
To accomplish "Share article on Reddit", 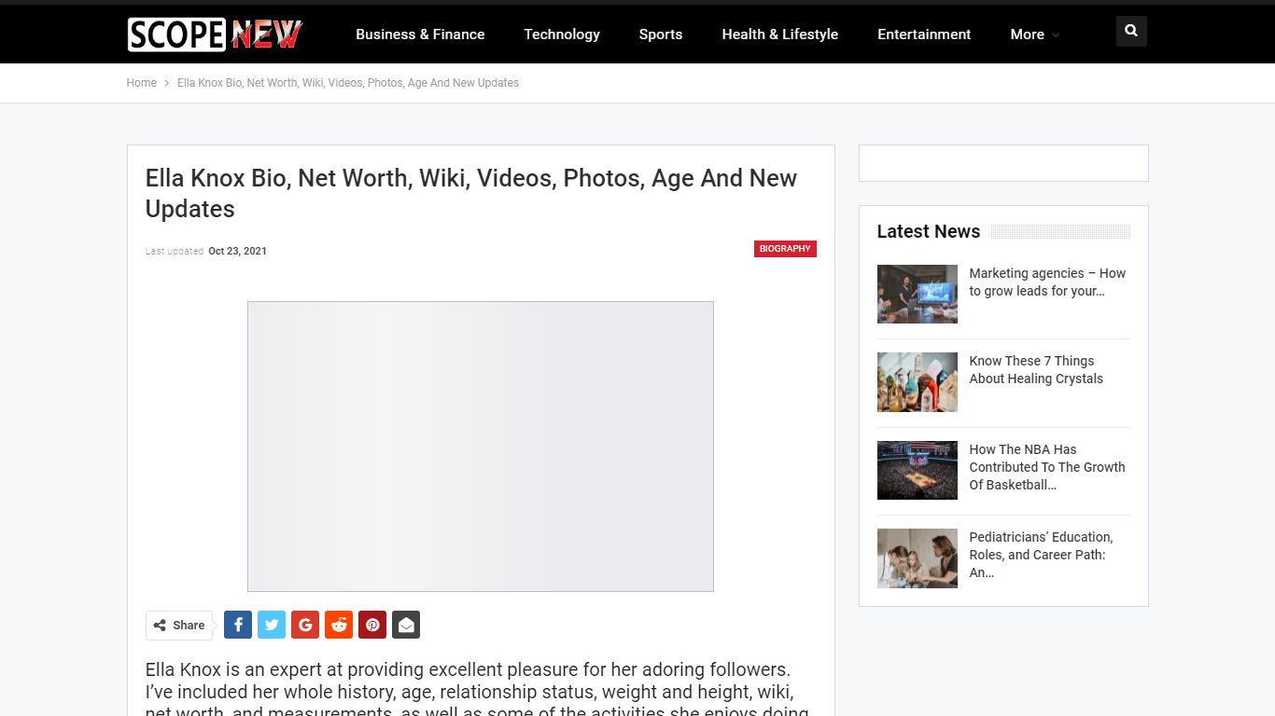I will [339, 625].
